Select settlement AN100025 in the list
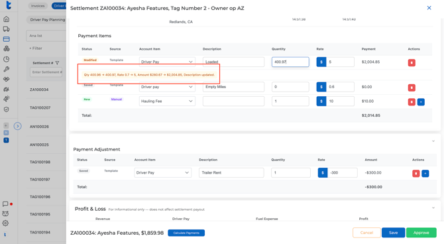The width and height of the screenshot is (444, 244). [x=39, y=145]
